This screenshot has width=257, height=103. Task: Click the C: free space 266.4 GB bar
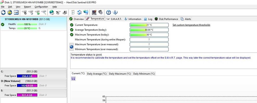tap(27, 76)
